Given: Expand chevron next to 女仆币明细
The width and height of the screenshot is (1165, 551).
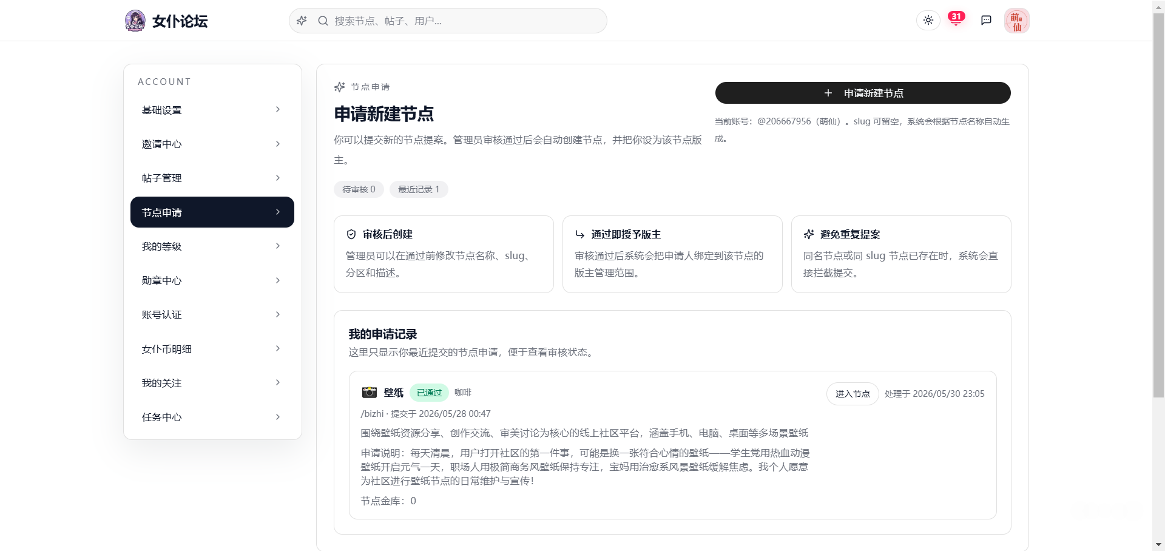Looking at the screenshot, I should pyautogui.click(x=278, y=348).
